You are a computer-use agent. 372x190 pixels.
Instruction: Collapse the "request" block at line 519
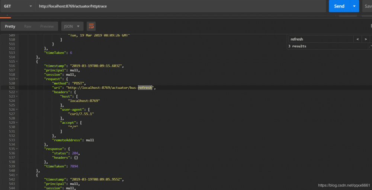coord(17,79)
